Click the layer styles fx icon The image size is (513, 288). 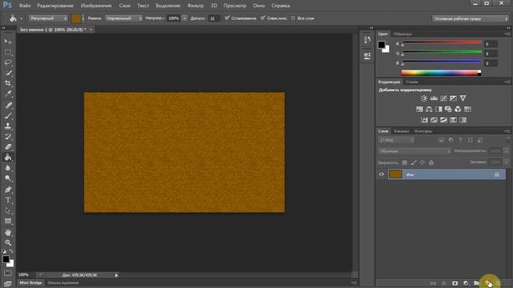[444, 283]
